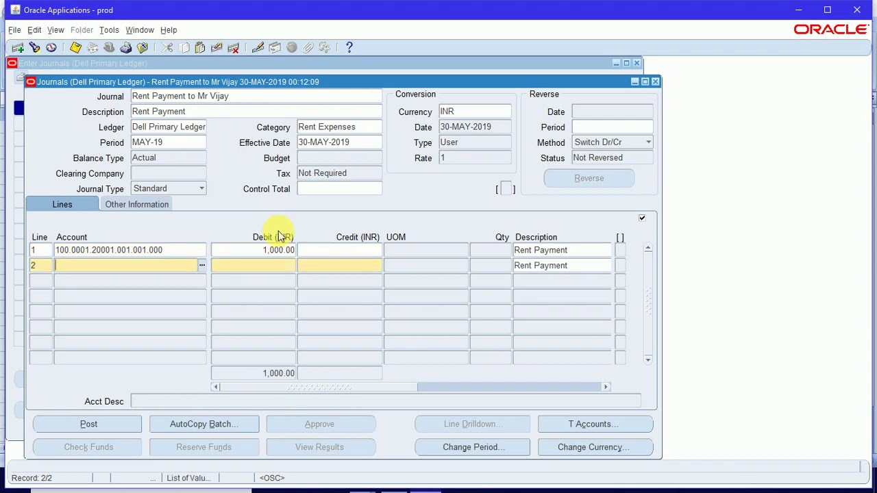Switch to the Lines tab
877x493 pixels.
pos(62,204)
